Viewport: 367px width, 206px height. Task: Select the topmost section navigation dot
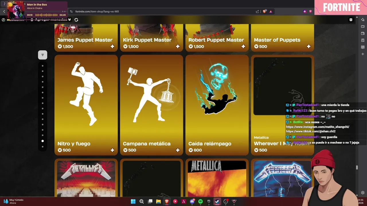(42, 66)
